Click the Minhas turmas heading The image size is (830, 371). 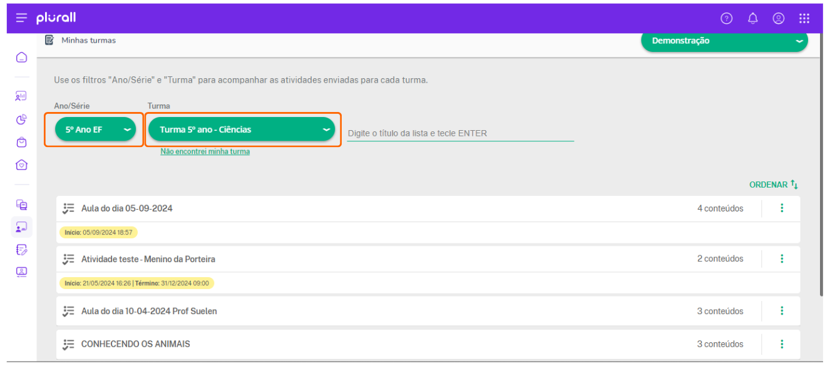[x=88, y=40]
